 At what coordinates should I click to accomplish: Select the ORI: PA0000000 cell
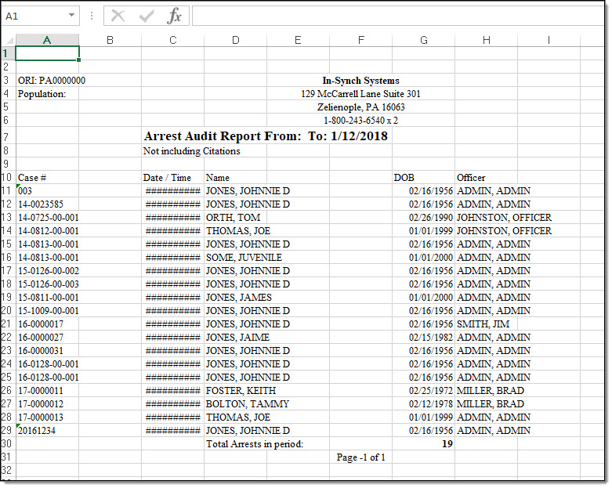[x=52, y=81]
